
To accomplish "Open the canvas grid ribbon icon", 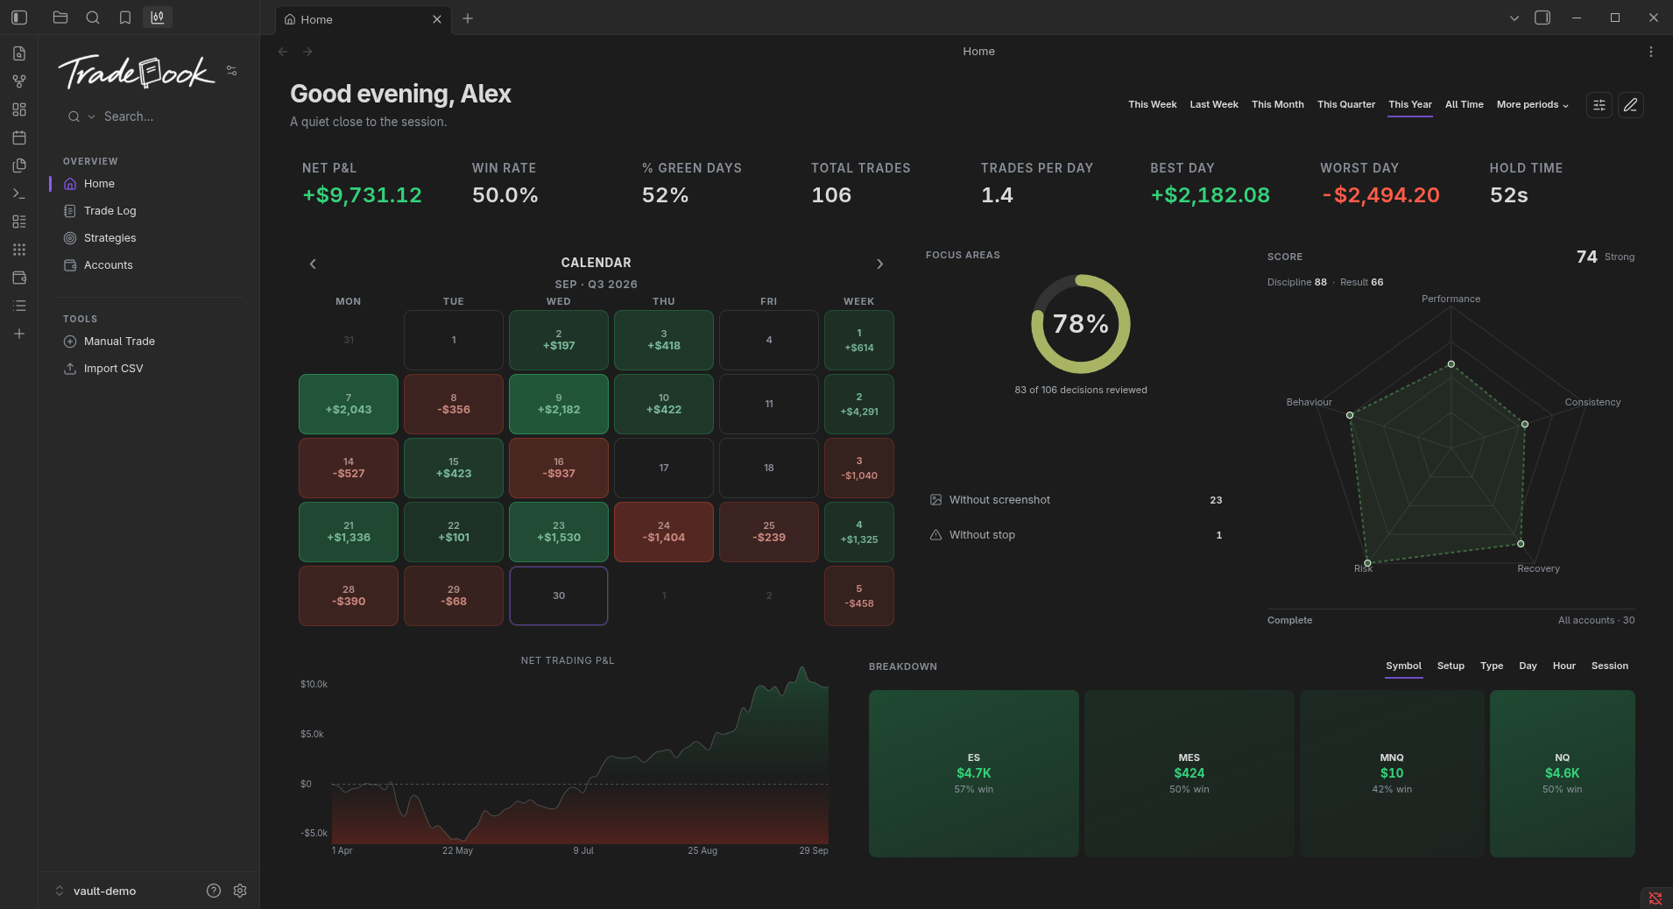I will (19, 109).
